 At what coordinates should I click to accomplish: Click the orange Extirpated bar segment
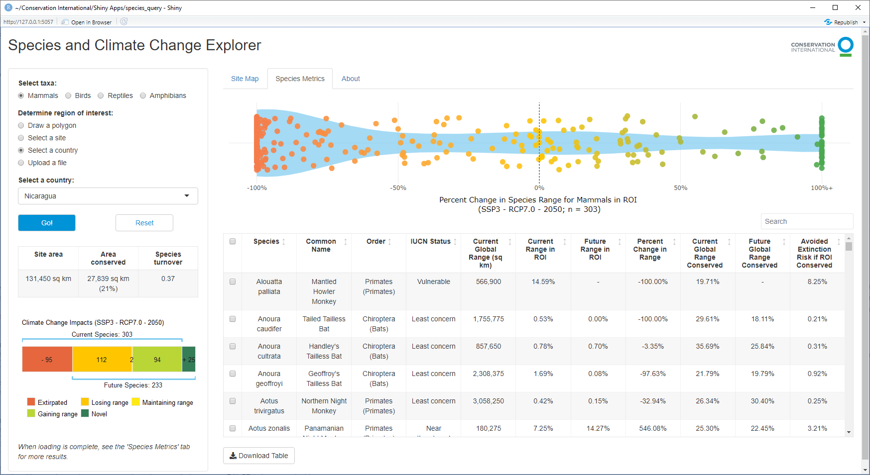click(x=47, y=360)
